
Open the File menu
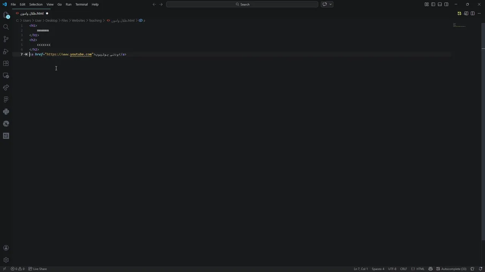pyautogui.click(x=13, y=4)
